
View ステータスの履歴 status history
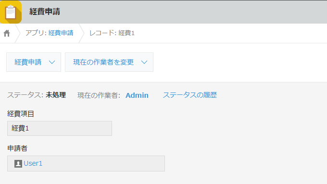point(190,95)
